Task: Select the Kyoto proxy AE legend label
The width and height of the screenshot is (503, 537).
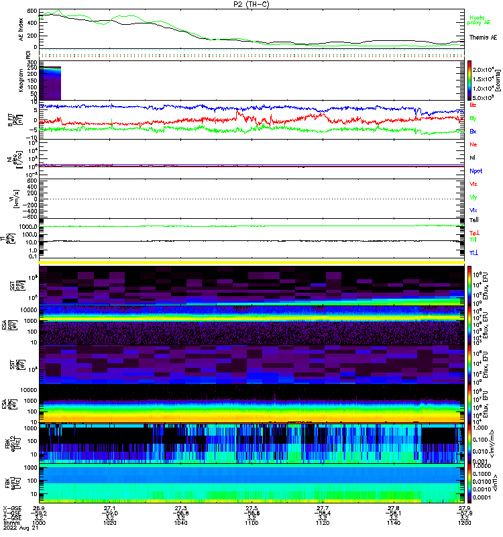Action: [479, 20]
